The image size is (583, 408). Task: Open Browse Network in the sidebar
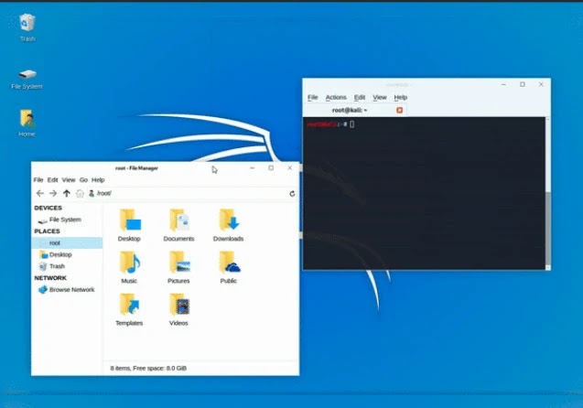coord(67,290)
